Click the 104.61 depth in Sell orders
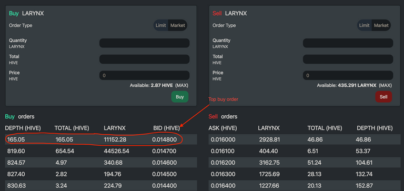Screen dimensions: 404x191 click(x=364, y=163)
